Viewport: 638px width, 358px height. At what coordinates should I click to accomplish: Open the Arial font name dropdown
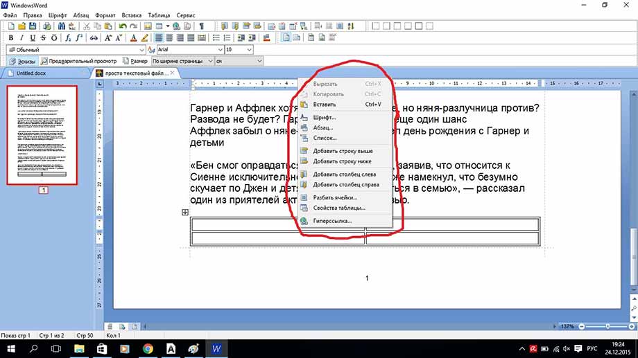[191, 50]
